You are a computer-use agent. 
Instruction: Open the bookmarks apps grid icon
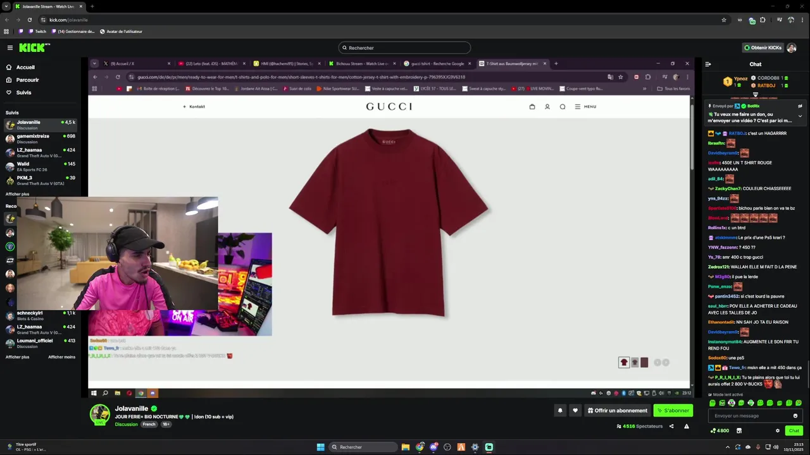click(x=6, y=32)
